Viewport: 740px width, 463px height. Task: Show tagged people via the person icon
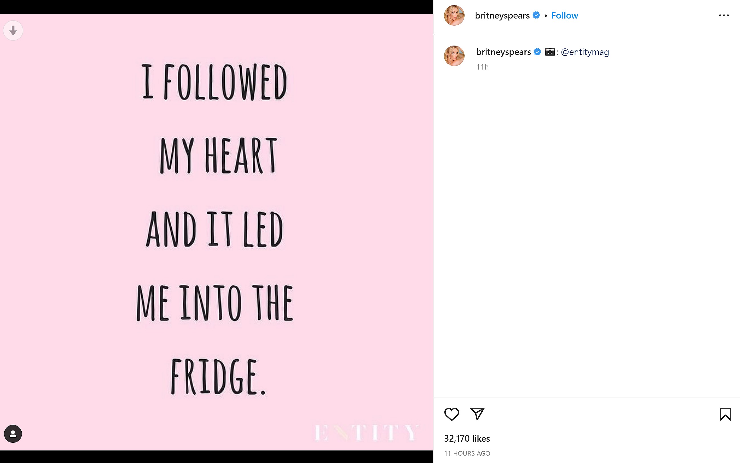[x=13, y=433]
